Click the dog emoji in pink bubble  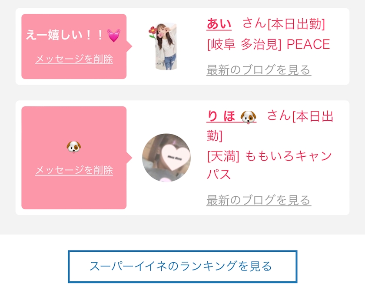[74, 147]
